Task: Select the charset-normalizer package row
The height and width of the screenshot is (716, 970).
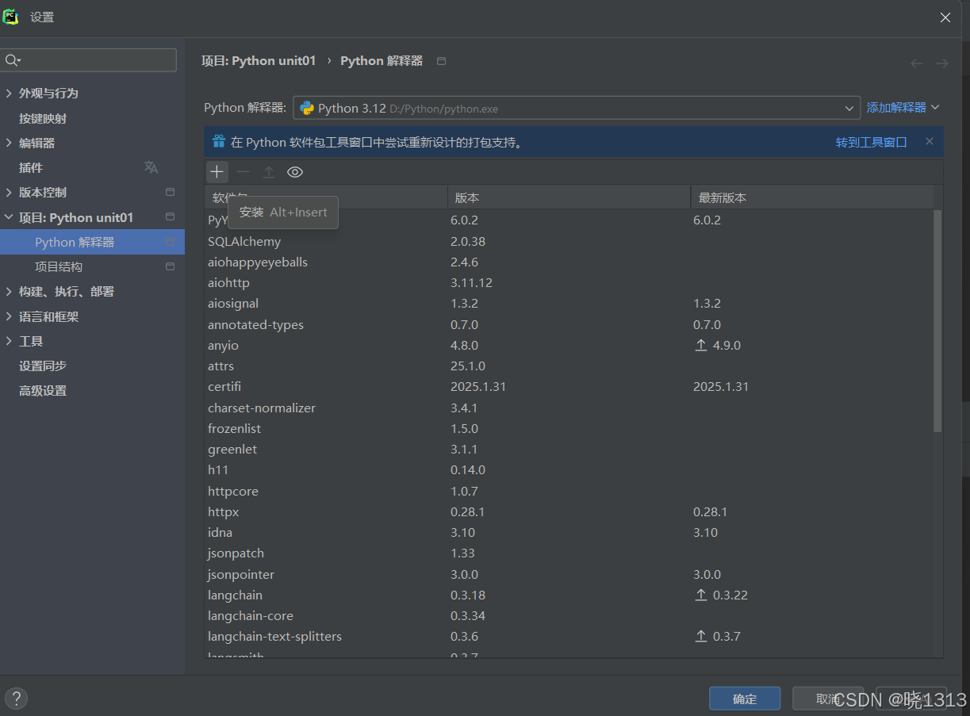Action: tap(569, 408)
